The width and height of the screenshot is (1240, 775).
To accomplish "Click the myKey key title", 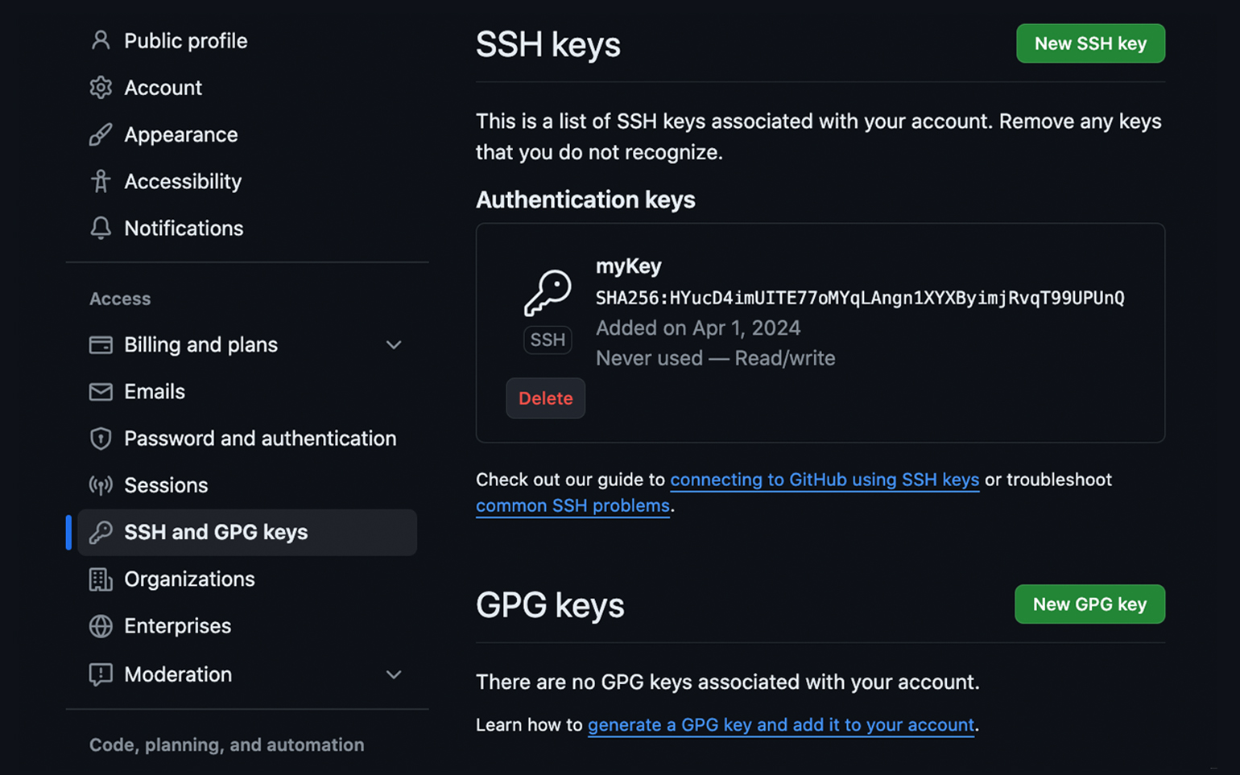I will (629, 266).
